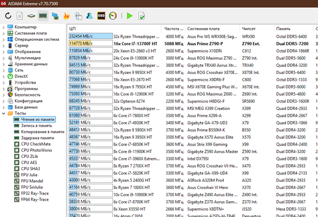Click the Refresh toolbar icon
Screen dimensions: 318x217
[x=8, y=16]
